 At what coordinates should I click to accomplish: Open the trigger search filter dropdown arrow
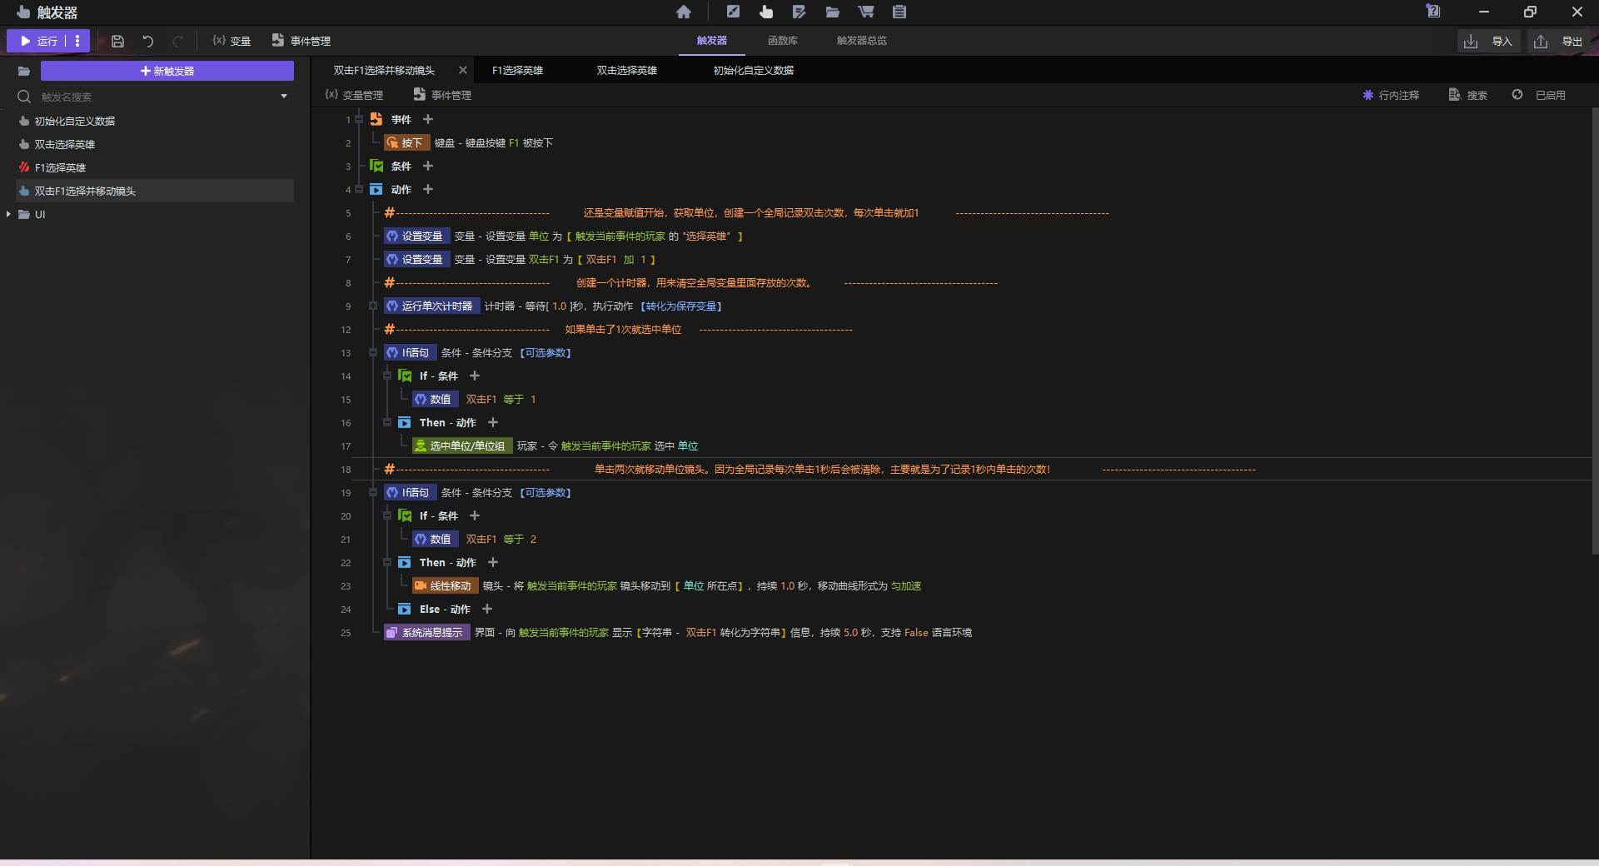tap(284, 97)
